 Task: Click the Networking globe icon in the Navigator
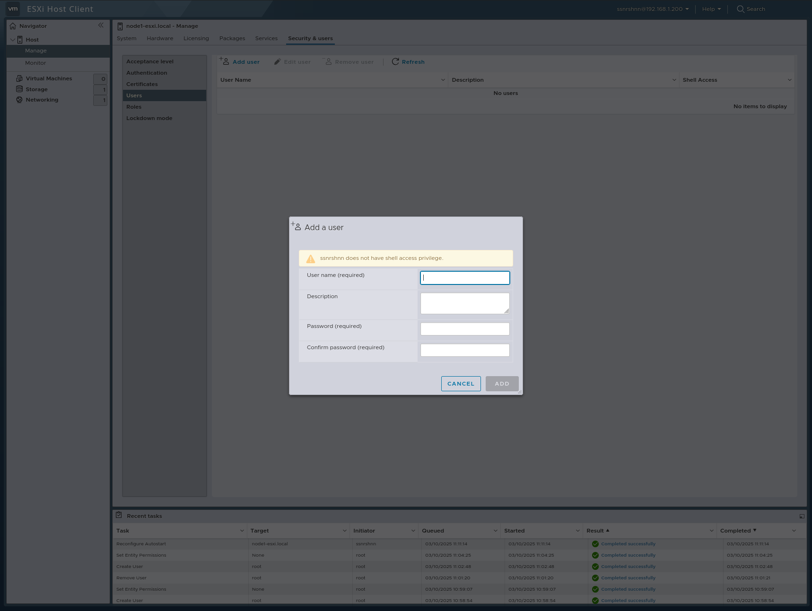[19, 100]
